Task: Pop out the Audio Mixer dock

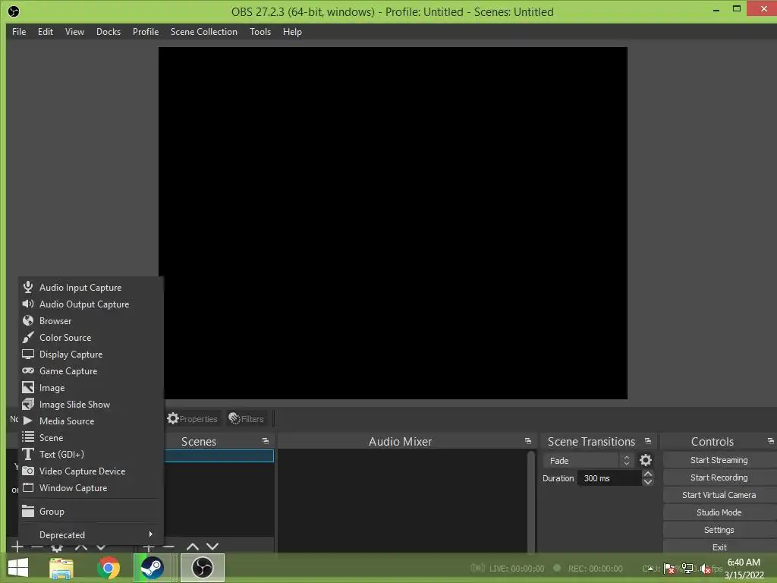Action: coord(528,441)
